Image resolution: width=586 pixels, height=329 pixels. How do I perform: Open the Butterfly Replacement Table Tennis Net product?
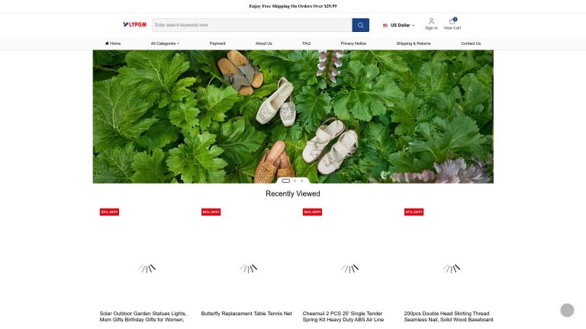tap(246, 313)
